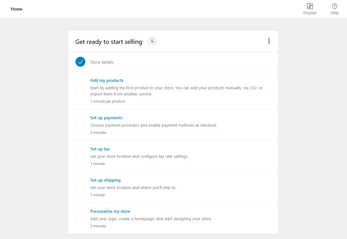
Task: Click the Display label in the header
Action: (x=310, y=13)
